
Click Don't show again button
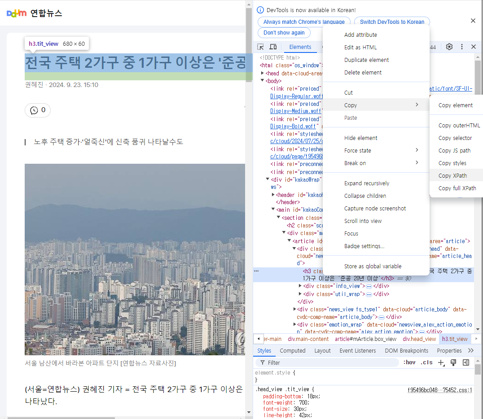pyautogui.click(x=284, y=33)
